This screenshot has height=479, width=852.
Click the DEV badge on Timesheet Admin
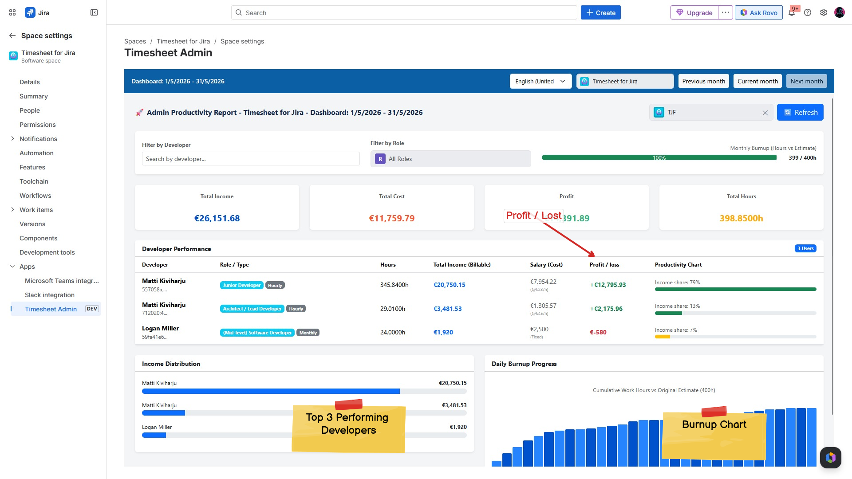click(92, 309)
